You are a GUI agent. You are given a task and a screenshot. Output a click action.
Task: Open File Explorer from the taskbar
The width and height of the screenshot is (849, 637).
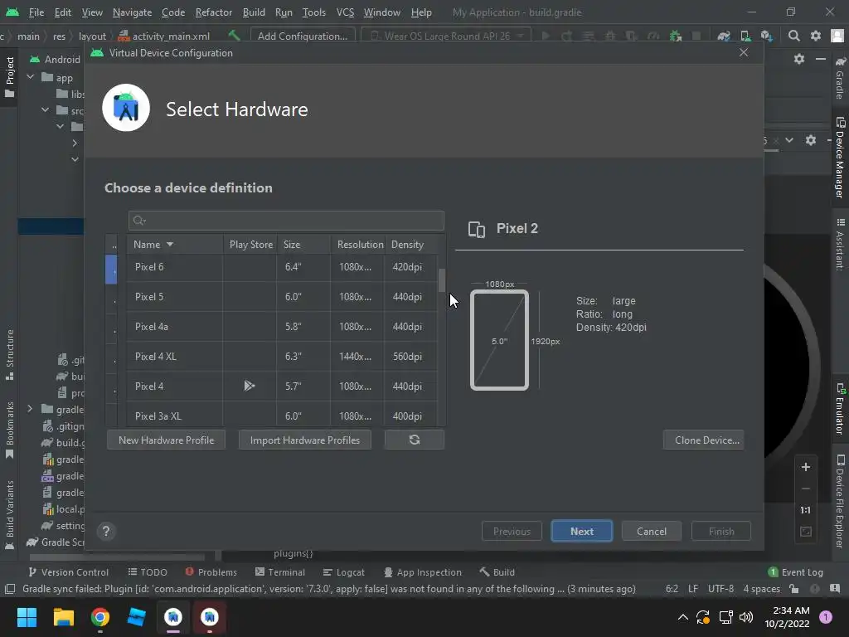pos(63,617)
